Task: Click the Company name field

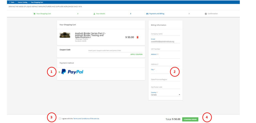Action: [x=165, y=34]
